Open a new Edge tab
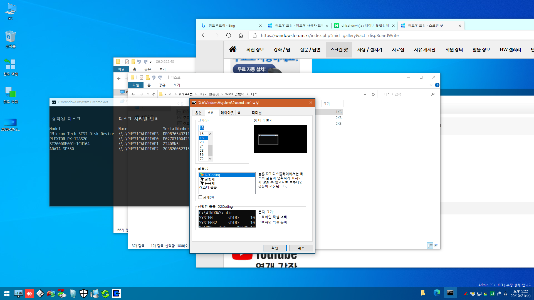 469,25
